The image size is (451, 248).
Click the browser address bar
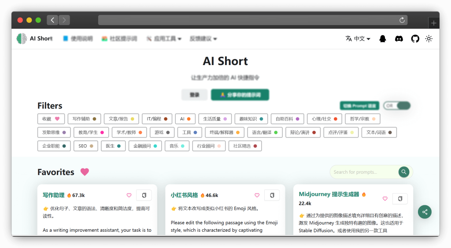click(x=252, y=20)
